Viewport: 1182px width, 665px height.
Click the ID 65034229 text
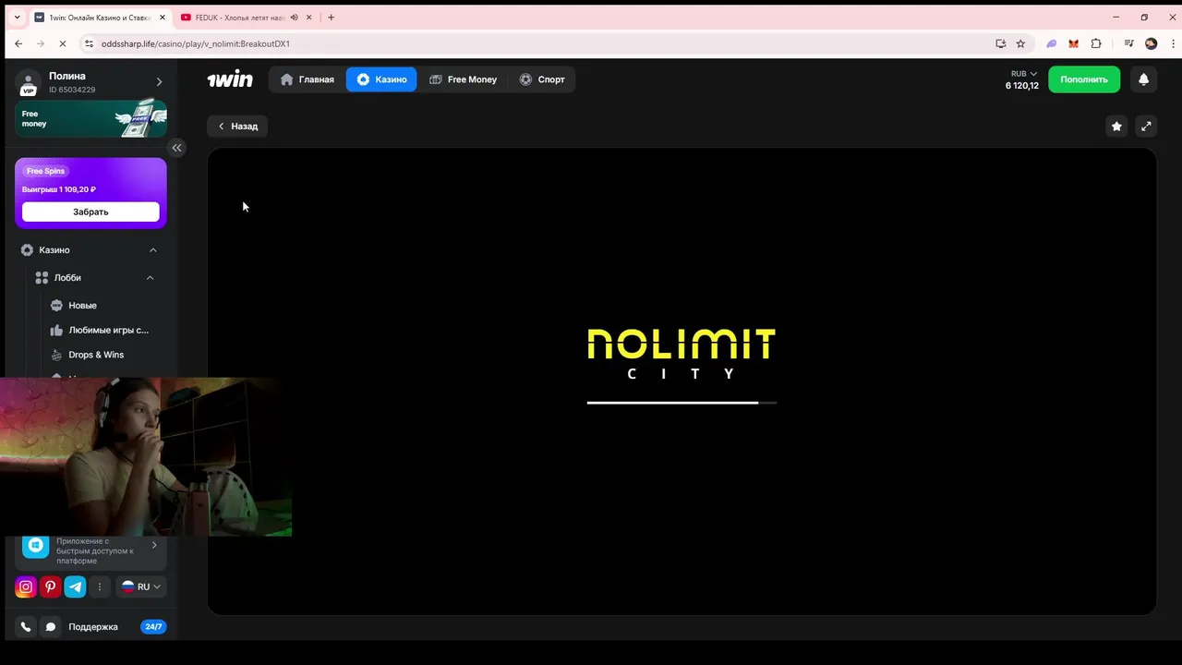[x=72, y=90]
